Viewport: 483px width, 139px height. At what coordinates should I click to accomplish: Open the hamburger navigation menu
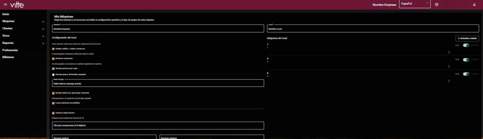pos(5,5)
